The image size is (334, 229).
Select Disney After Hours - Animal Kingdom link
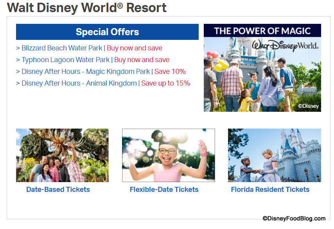[x=79, y=83]
